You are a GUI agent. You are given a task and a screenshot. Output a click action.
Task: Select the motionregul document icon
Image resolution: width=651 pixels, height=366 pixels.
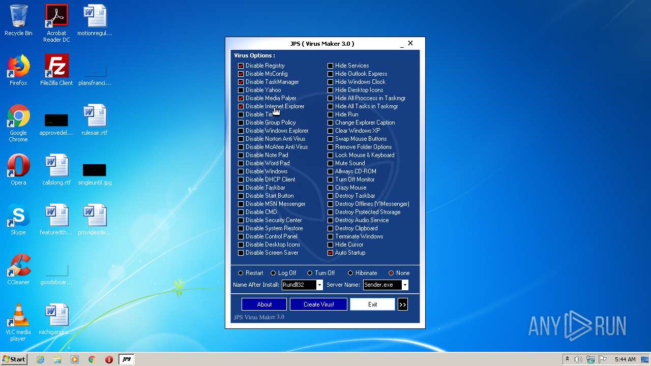pos(95,20)
